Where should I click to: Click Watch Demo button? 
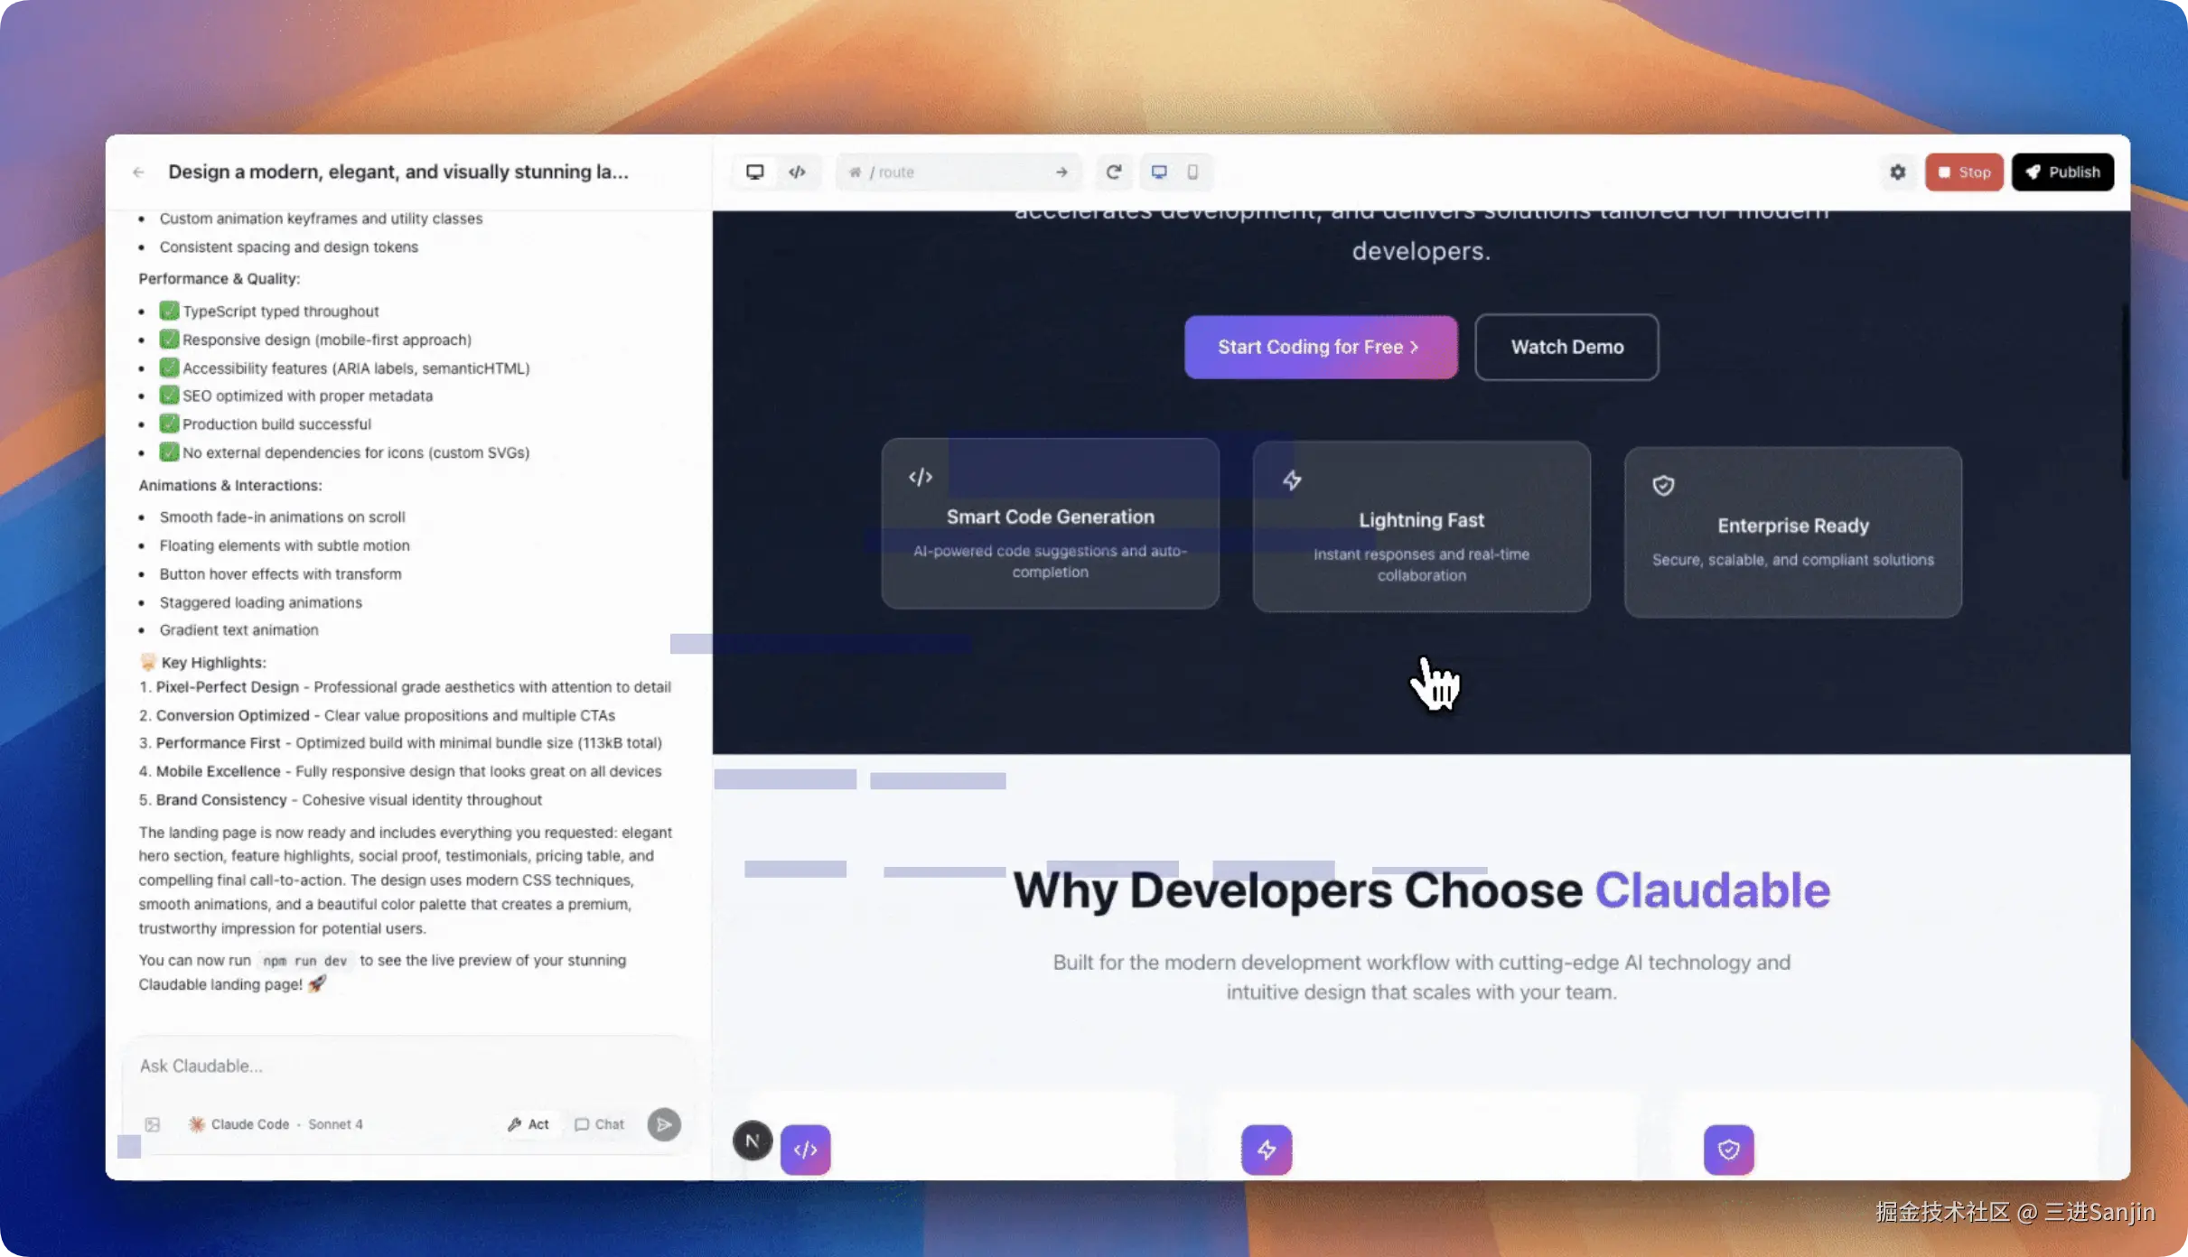pyautogui.click(x=1566, y=347)
